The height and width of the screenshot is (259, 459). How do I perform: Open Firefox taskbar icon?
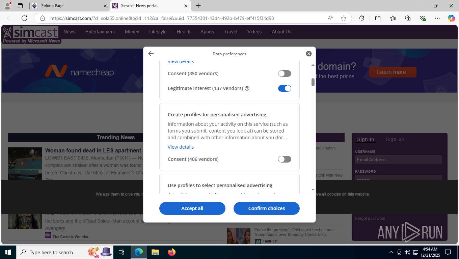171,252
